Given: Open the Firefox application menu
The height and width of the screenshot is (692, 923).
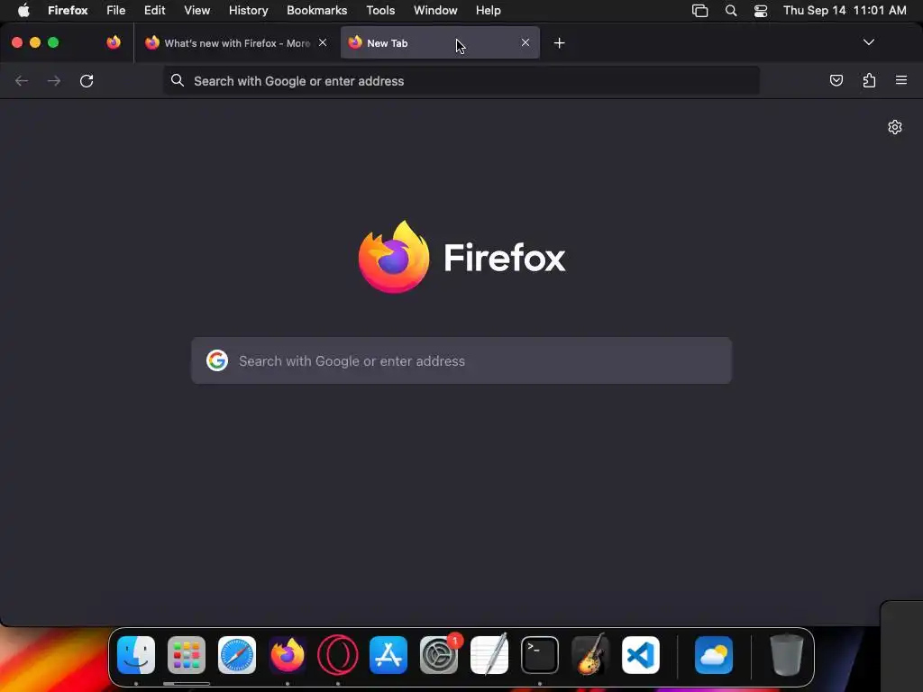Looking at the screenshot, I should pyautogui.click(x=68, y=11).
